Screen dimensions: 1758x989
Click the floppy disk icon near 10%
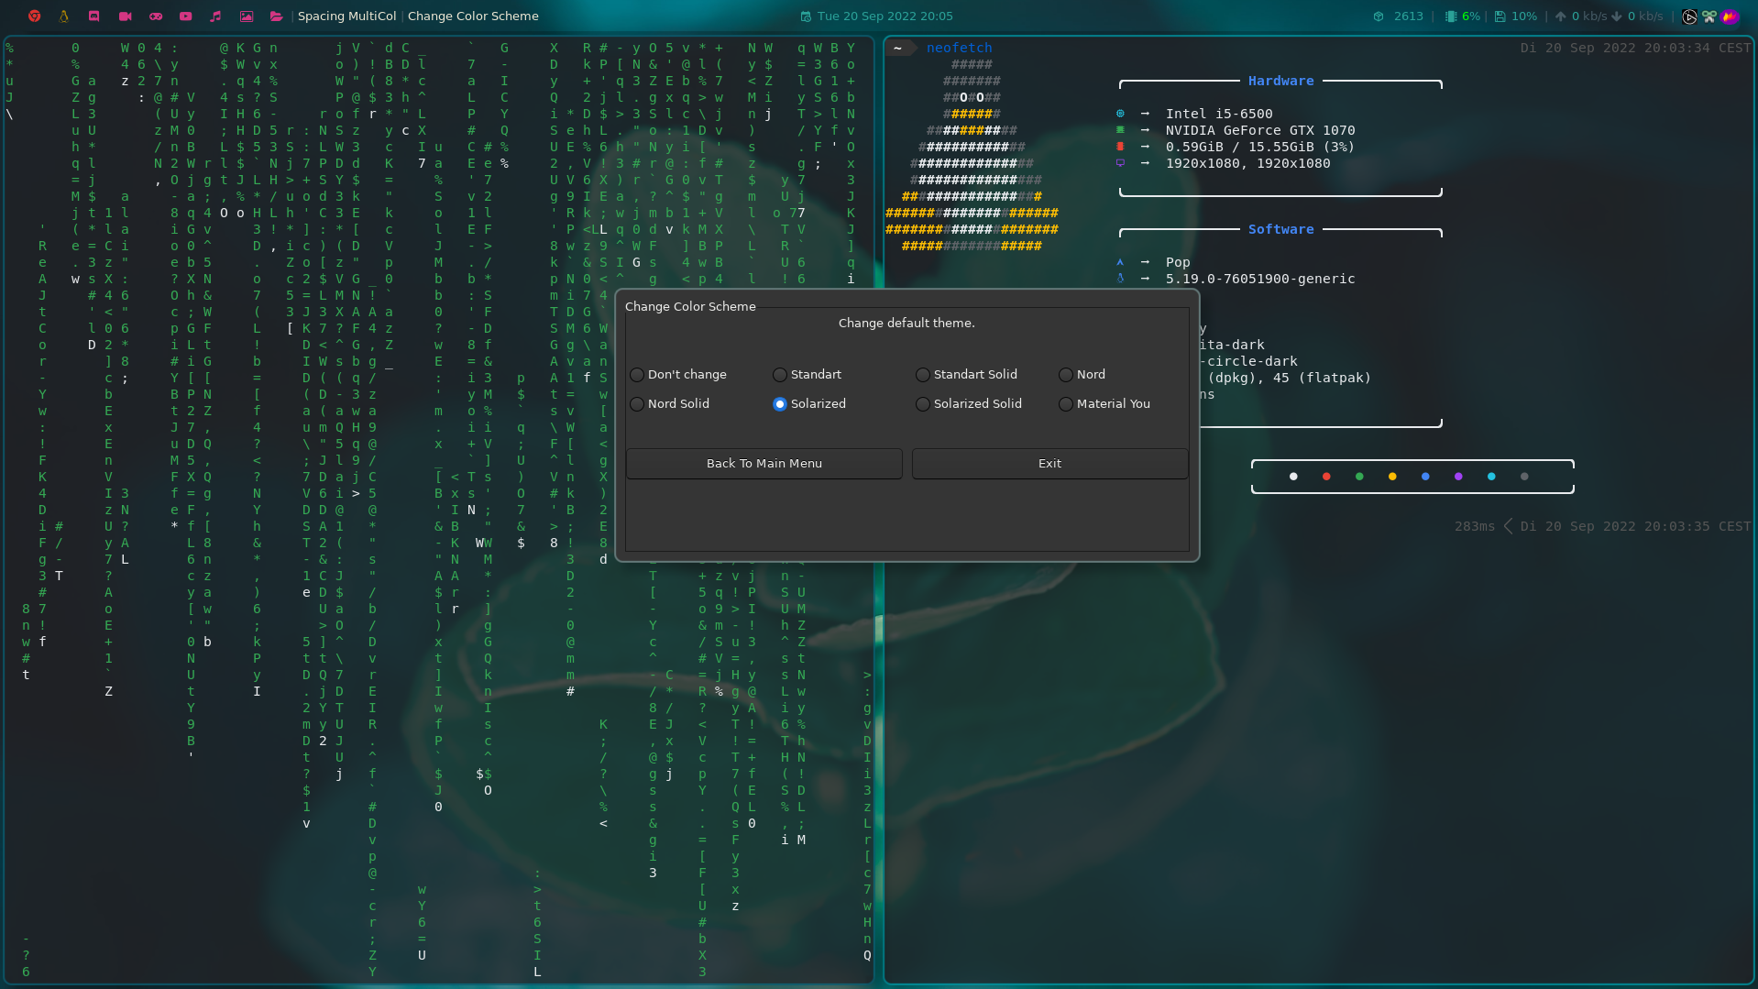(1500, 16)
